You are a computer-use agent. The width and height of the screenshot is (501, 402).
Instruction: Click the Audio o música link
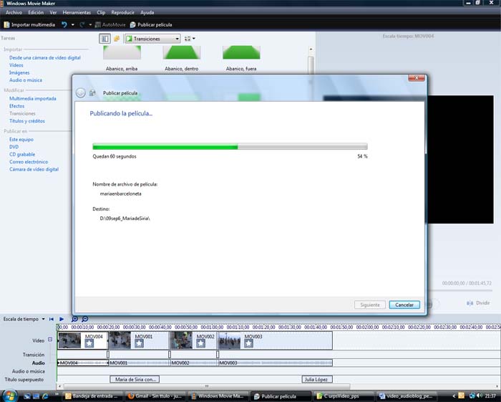[x=26, y=80]
